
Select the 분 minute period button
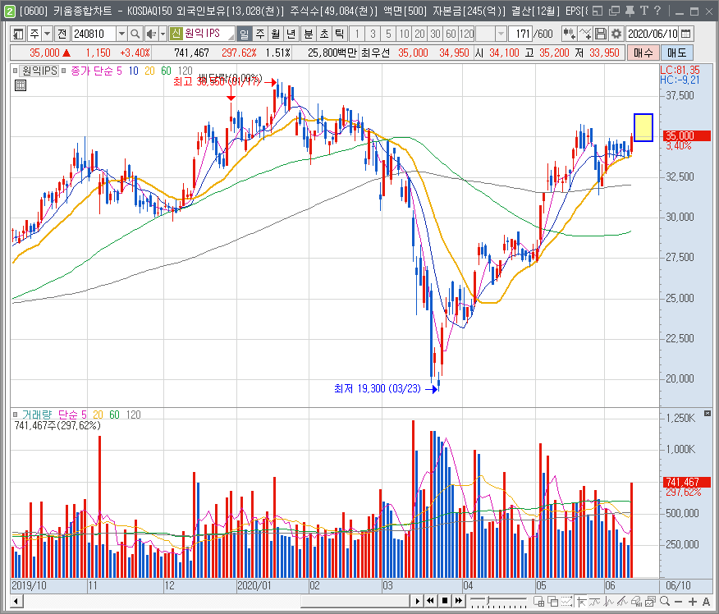[x=309, y=34]
